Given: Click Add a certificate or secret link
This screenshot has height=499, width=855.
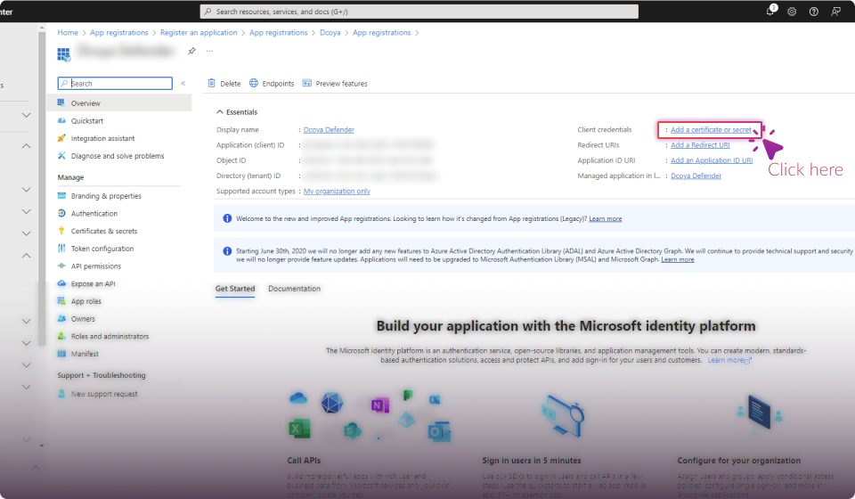Looking at the screenshot, I should coord(711,130).
